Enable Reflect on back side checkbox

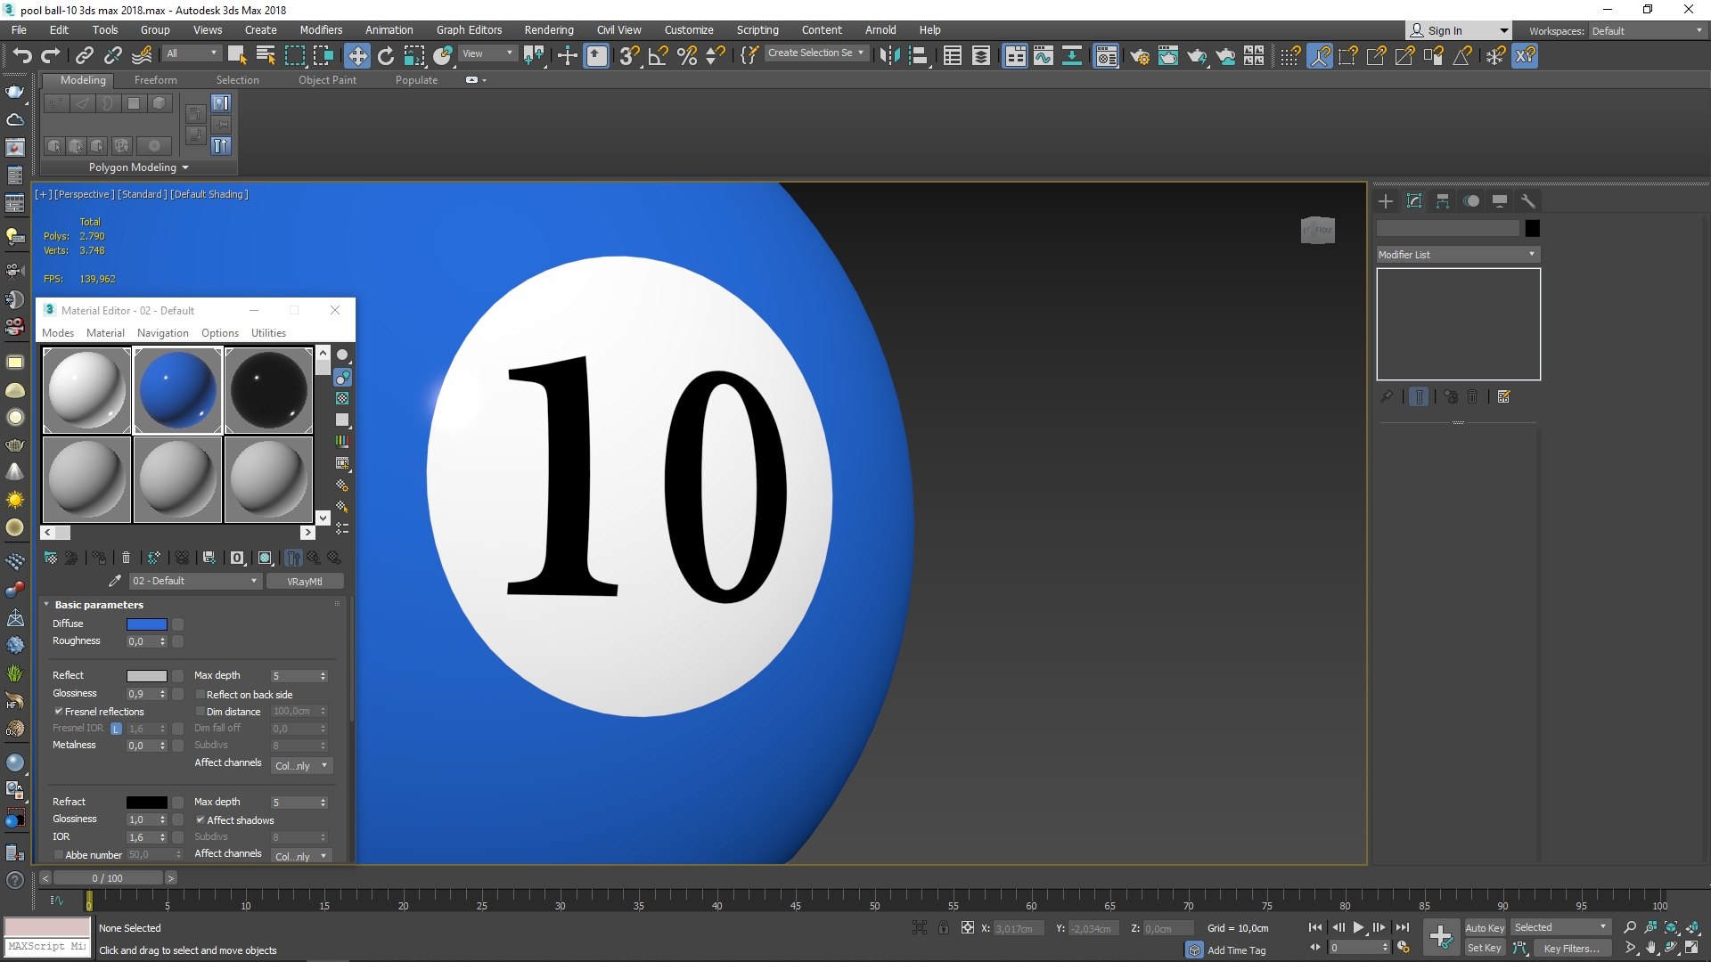(x=201, y=695)
